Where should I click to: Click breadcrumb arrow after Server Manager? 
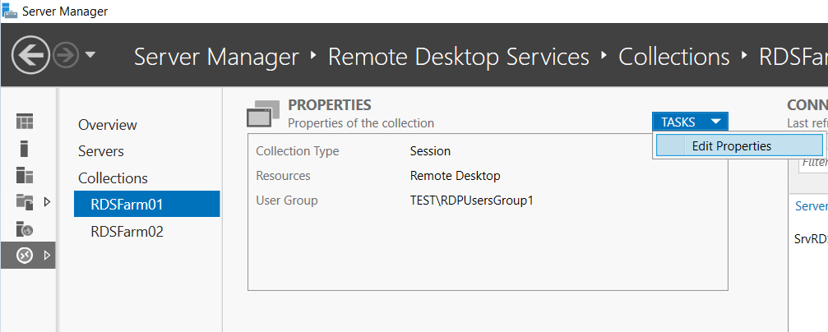click(x=313, y=55)
